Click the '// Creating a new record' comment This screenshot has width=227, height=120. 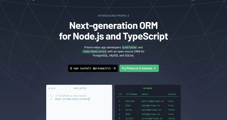[71, 96]
